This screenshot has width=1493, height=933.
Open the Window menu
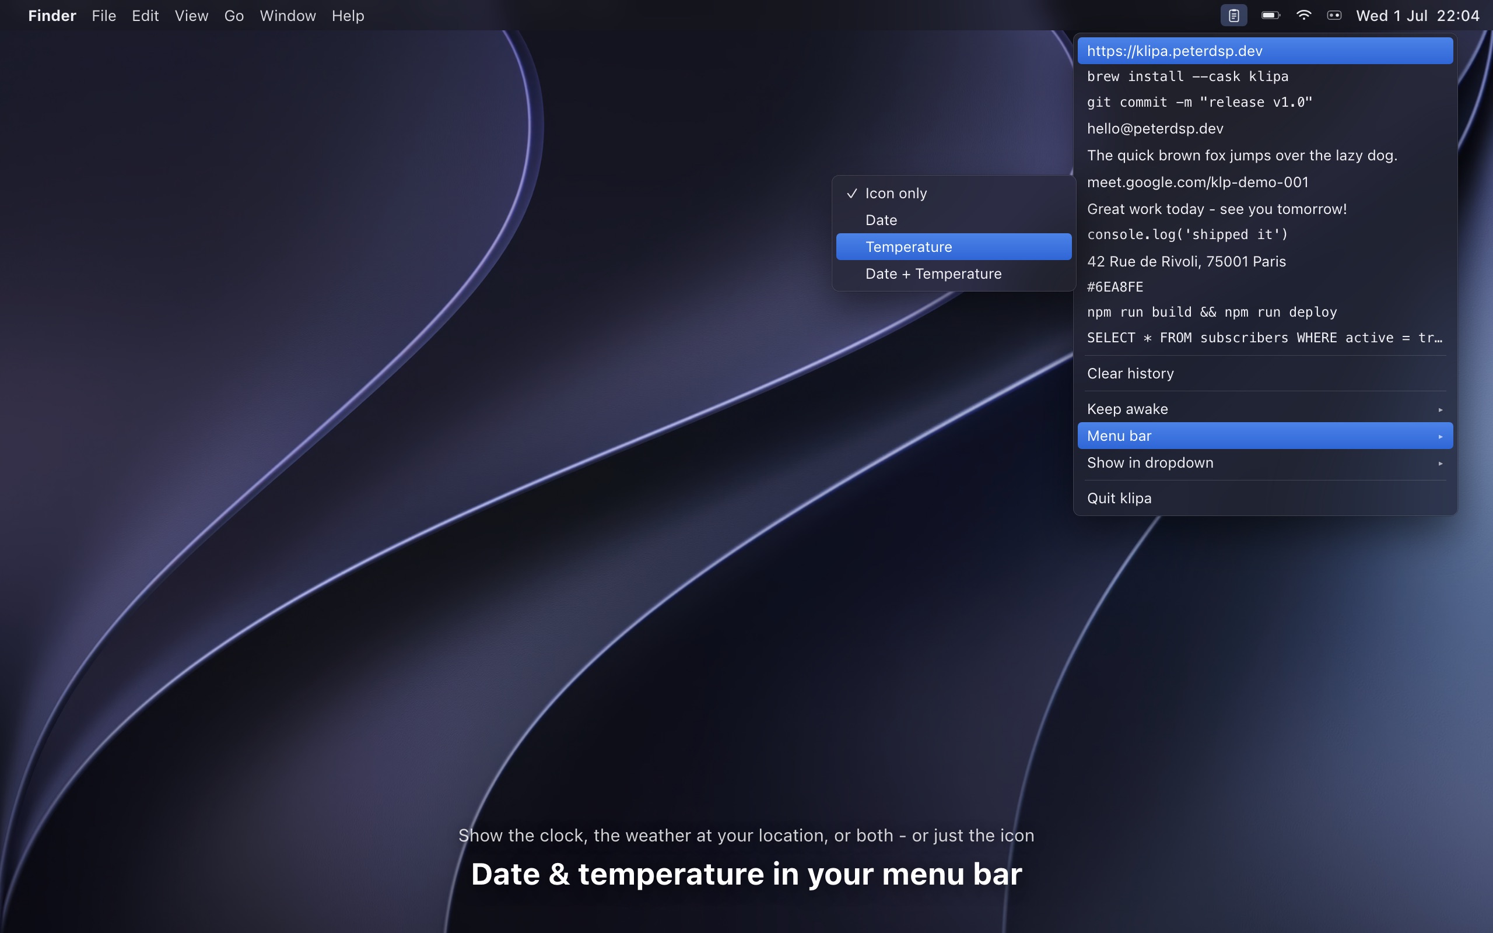pos(288,15)
